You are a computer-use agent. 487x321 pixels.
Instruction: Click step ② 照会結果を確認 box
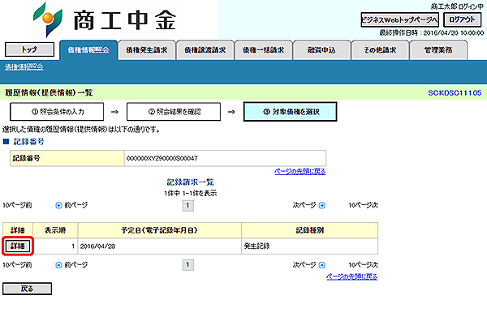tap(174, 112)
